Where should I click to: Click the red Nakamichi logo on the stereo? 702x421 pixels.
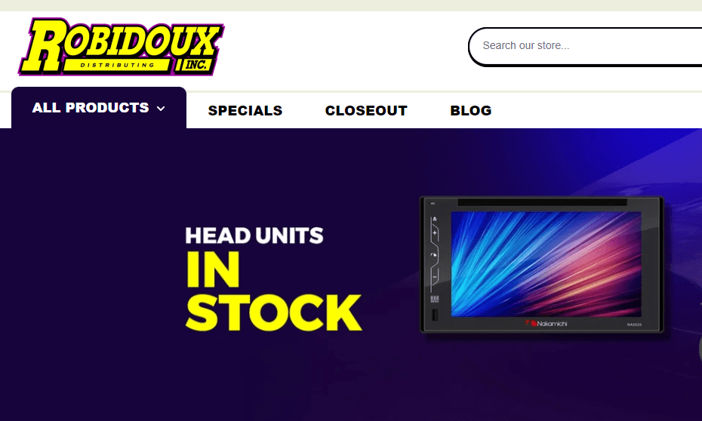coord(547,324)
